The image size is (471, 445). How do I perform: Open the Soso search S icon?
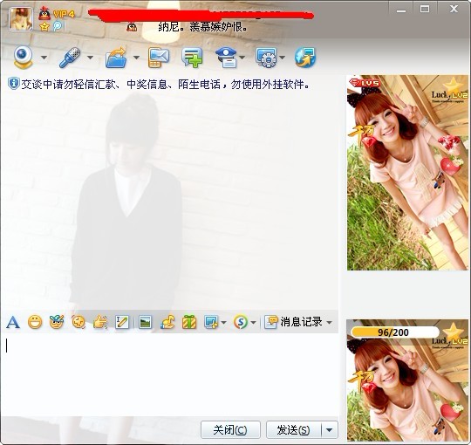[241, 323]
